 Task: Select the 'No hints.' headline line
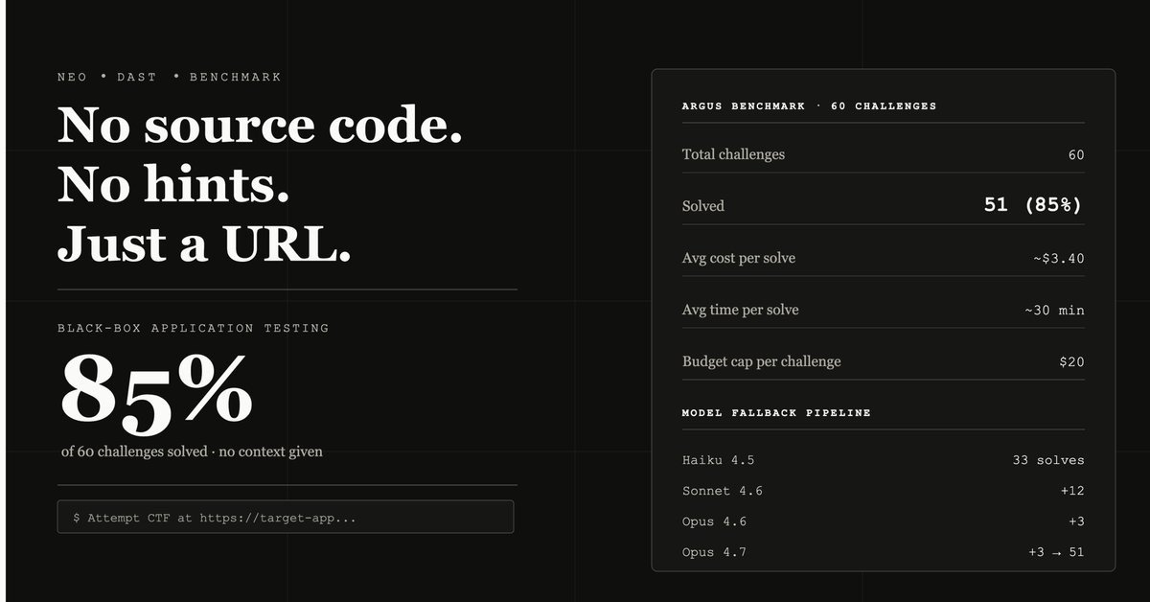[173, 185]
